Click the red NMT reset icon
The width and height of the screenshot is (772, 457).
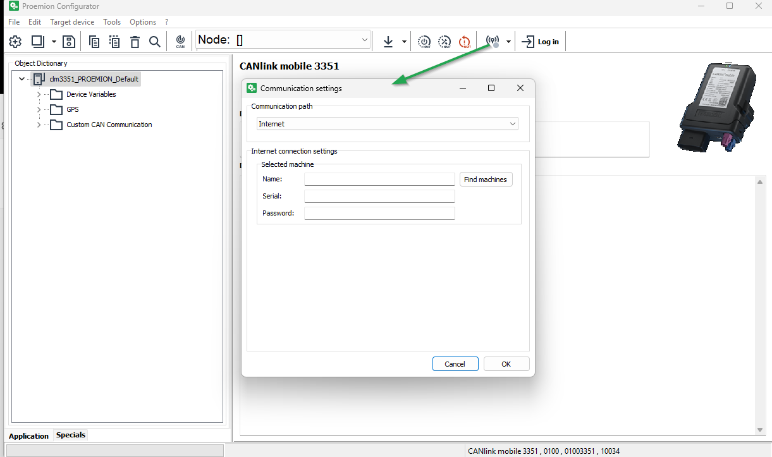[465, 42]
